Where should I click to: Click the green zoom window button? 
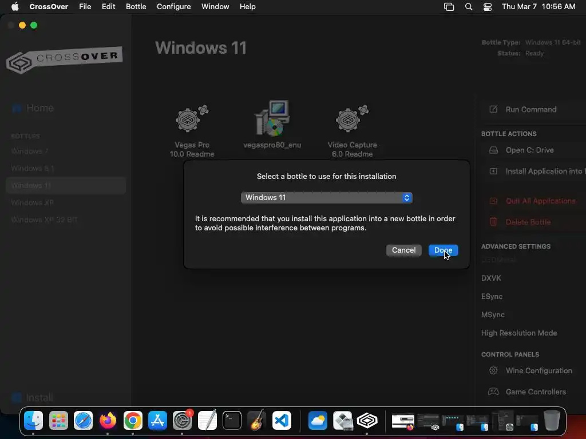[x=34, y=25]
